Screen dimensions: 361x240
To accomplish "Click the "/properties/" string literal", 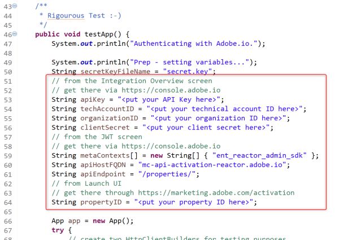I will 167,174.
